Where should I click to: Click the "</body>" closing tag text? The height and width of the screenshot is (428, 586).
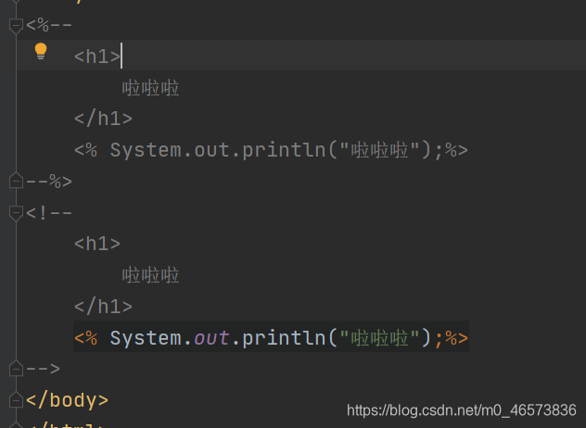coord(68,400)
